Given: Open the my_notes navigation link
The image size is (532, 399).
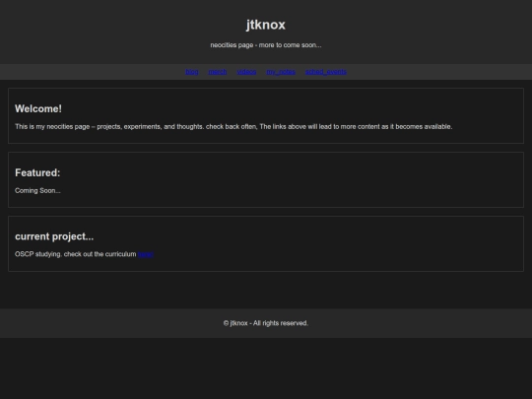Looking at the screenshot, I should coord(281,72).
